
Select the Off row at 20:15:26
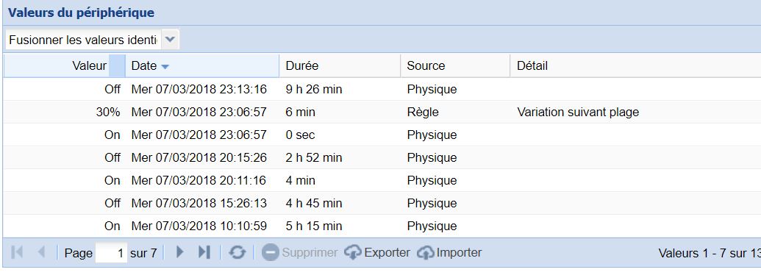point(382,157)
